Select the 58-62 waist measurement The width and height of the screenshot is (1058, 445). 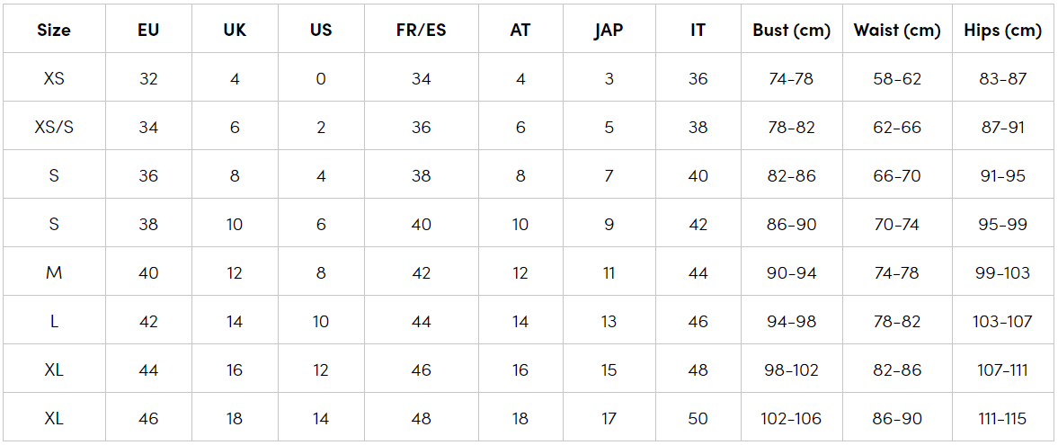897,78
